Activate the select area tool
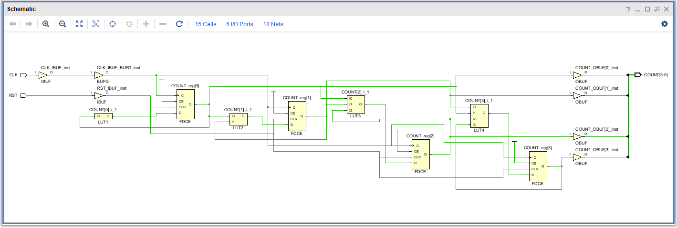The width and height of the screenshot is (677, 228). 96,24
